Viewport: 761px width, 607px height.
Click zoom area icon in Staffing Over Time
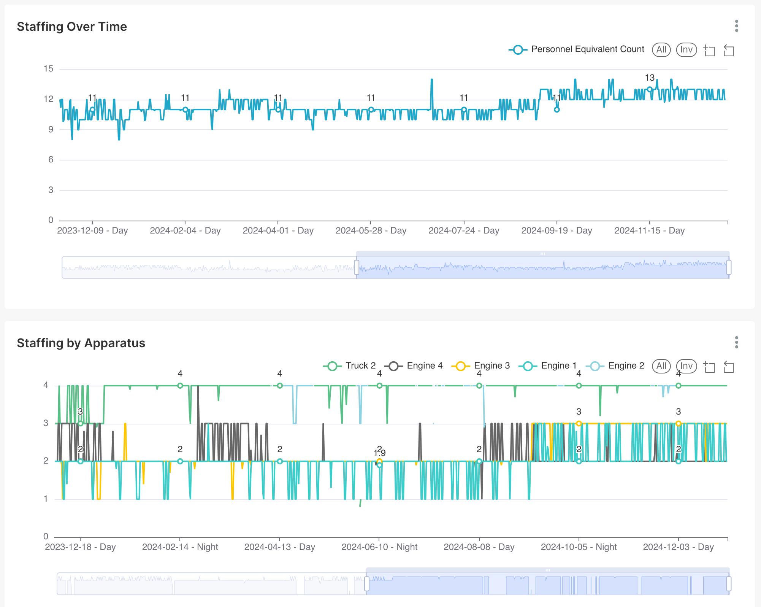click(x=709, y=50)
